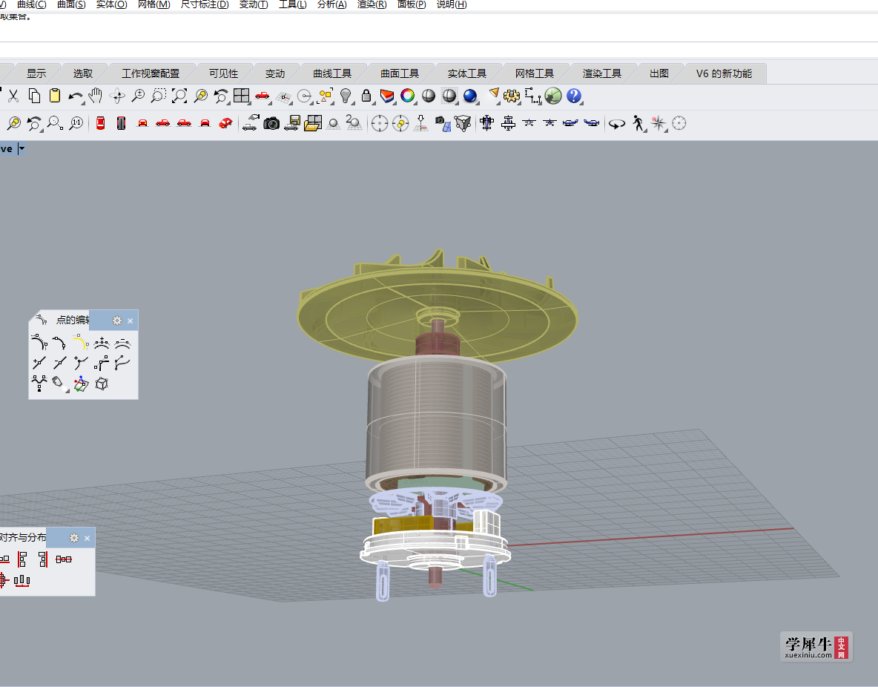The height and width of the screenshot is (687, 878).
Task: Click into the command line input area
Action: (439, 49)
